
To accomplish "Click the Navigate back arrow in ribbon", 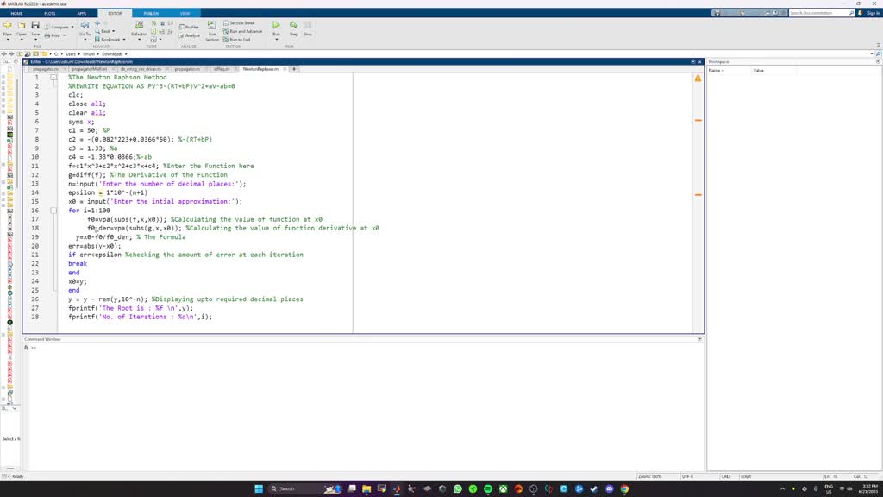I will (97, 23).
